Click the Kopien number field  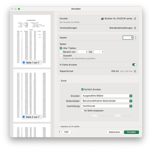click(x=128, y=37)
